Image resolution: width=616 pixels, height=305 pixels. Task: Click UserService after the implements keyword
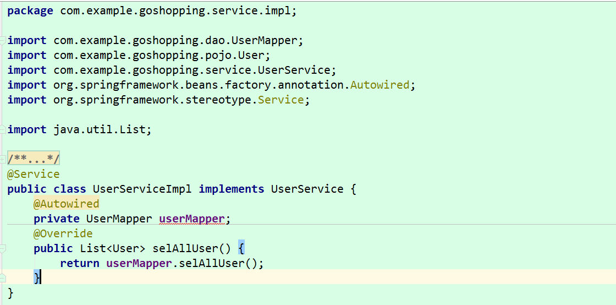pyautogui.click(x=307, y=189)
